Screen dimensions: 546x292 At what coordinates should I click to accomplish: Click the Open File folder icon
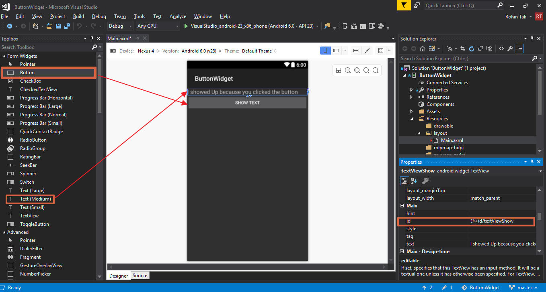tap(49, 26)
